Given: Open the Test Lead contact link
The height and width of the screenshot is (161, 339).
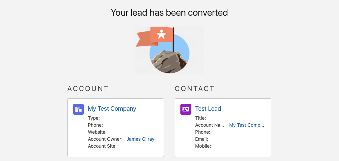Looking at the screenshot, I should coord(208,109).
